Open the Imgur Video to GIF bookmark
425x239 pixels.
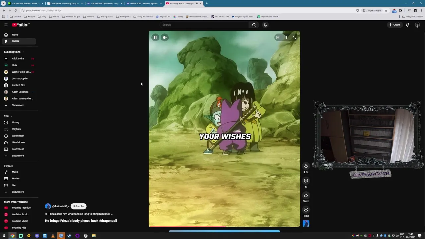tap(268, 17)
